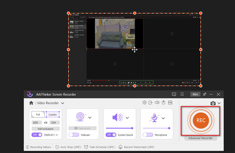Select Full screen recording area
This screenshot has width=235, height=153.
(38, 115)
